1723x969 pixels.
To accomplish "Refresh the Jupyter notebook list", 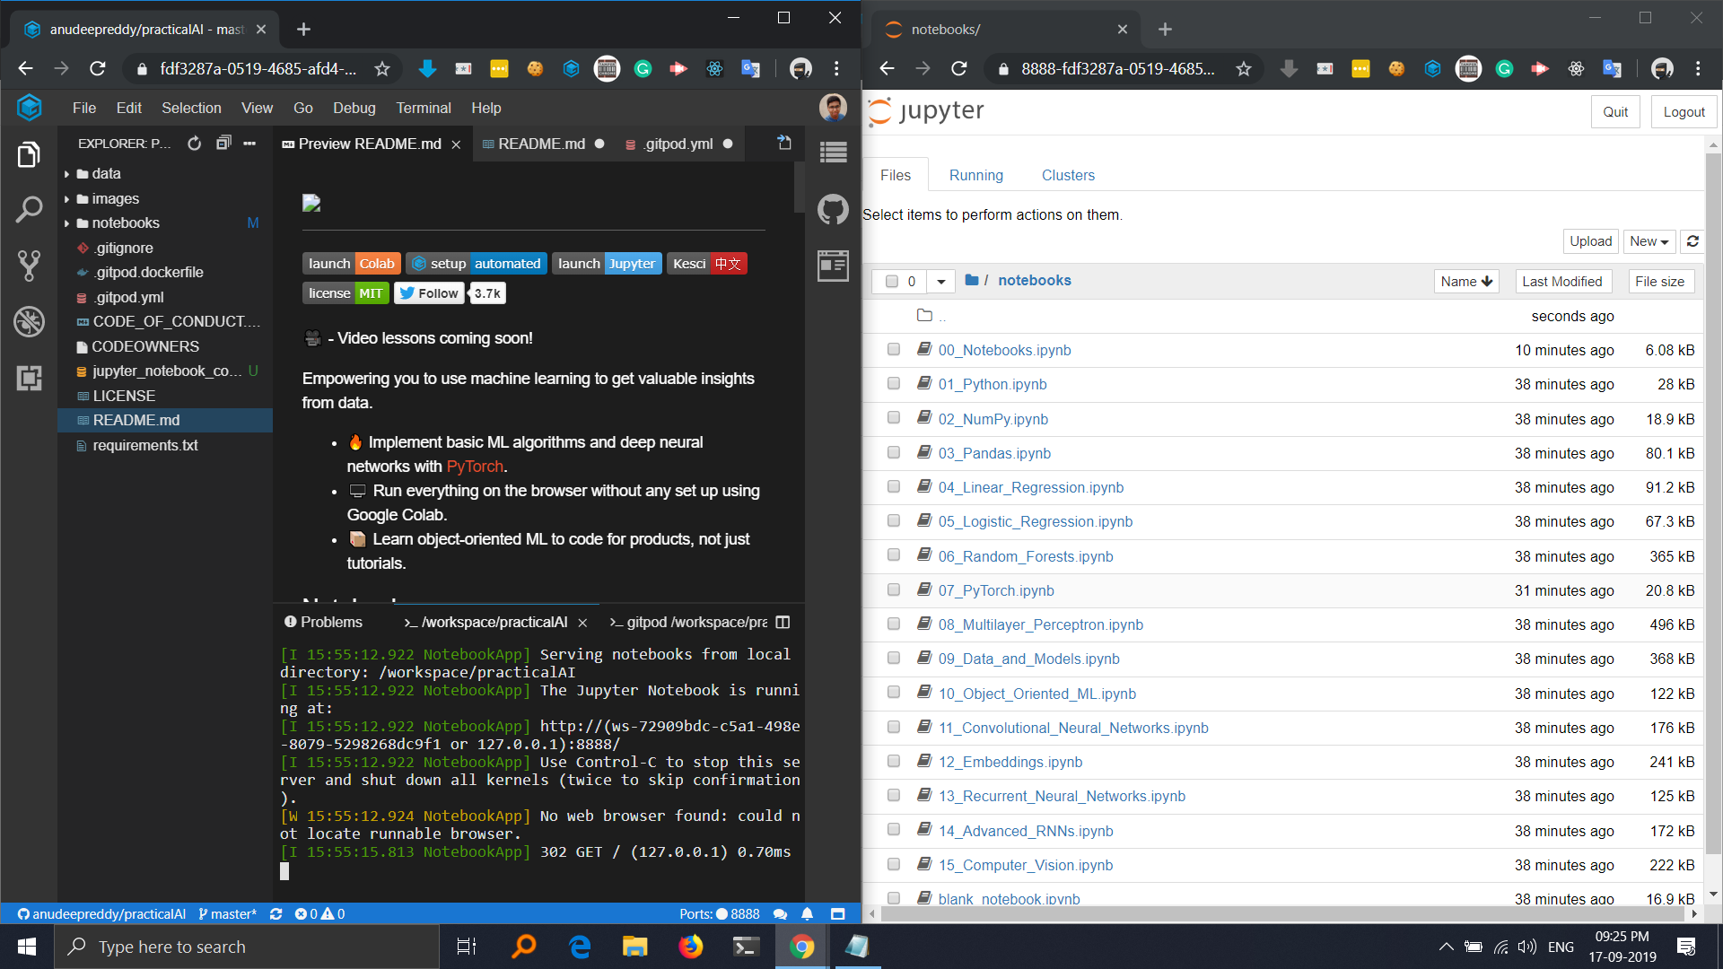I will [x=1692, y=241].
